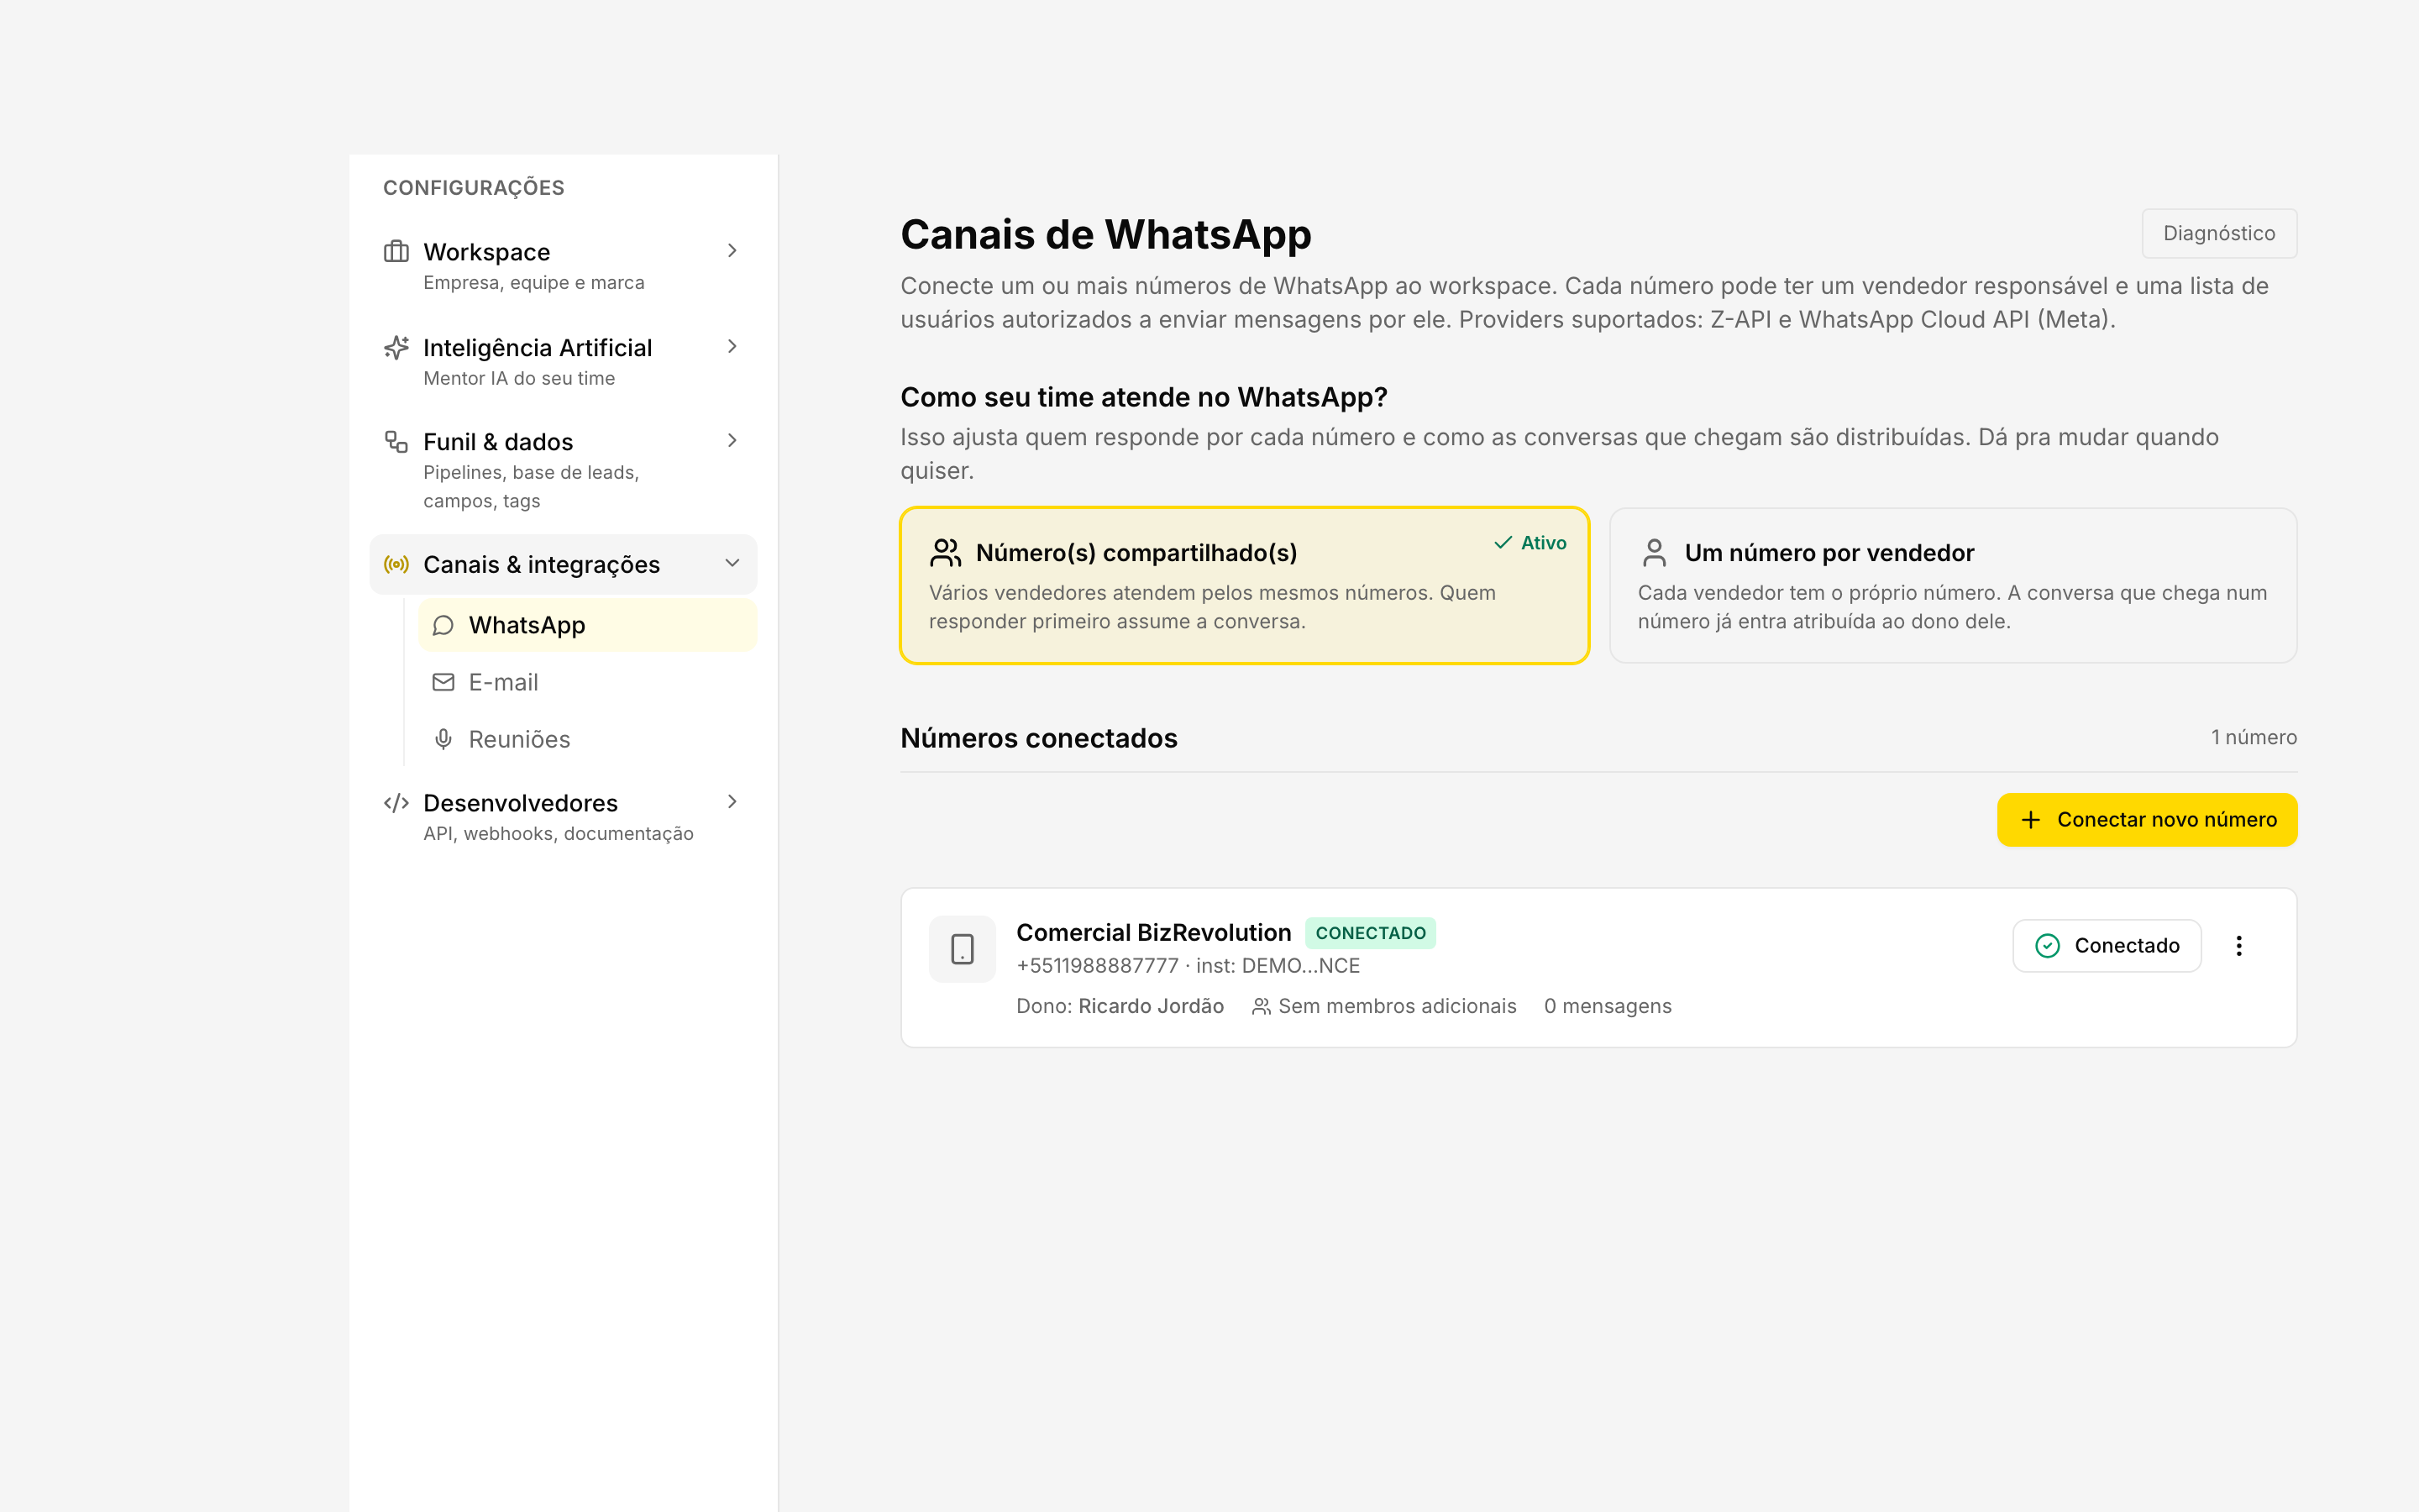Open the Inteligência Artificial settings section
2419x1512 pixels.
click(x=564, y=362)
